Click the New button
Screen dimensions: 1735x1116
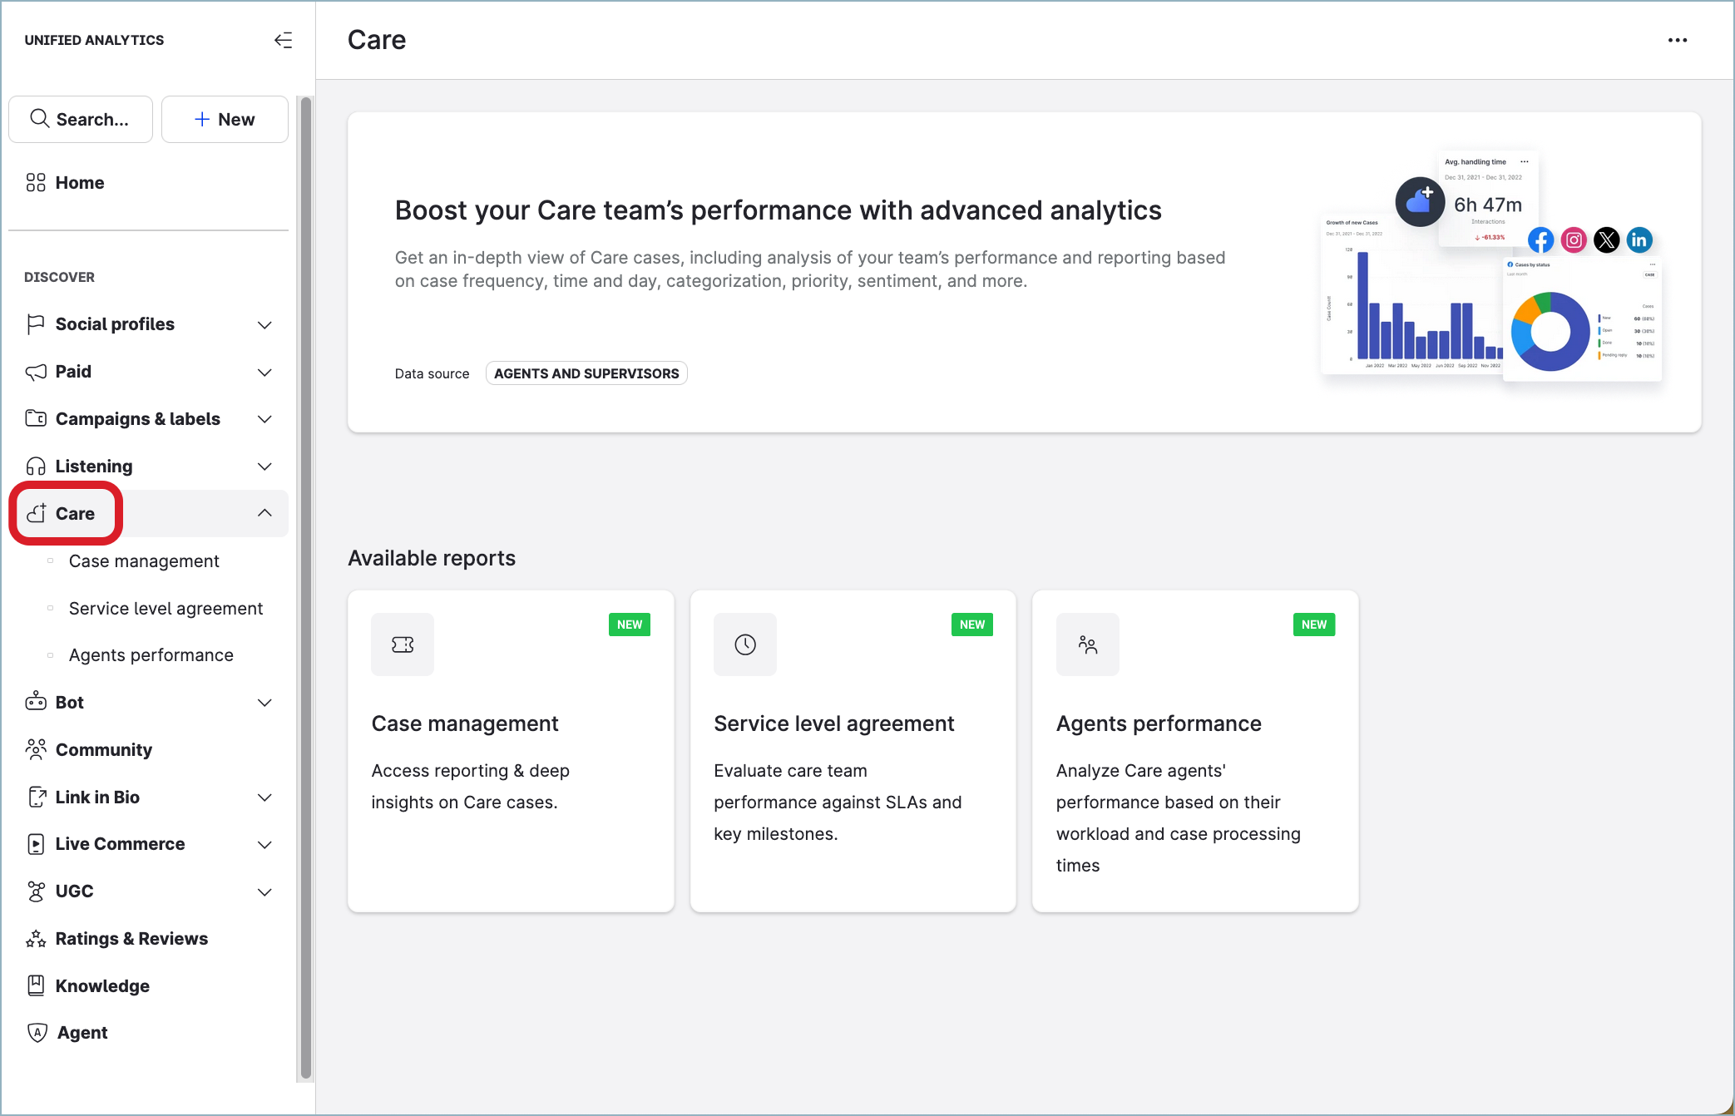(225, 119)
